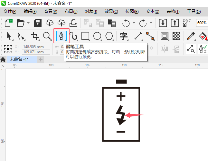208x161 pixels.
Task: Click the object origin reference grid
Action: coord(8,49)
